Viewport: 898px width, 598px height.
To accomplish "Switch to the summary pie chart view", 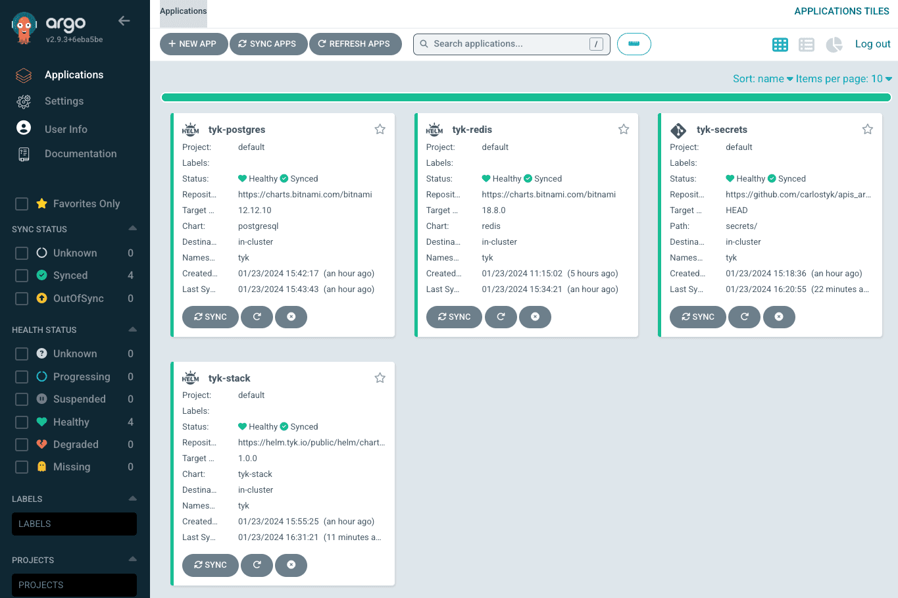I will point(834,44).
